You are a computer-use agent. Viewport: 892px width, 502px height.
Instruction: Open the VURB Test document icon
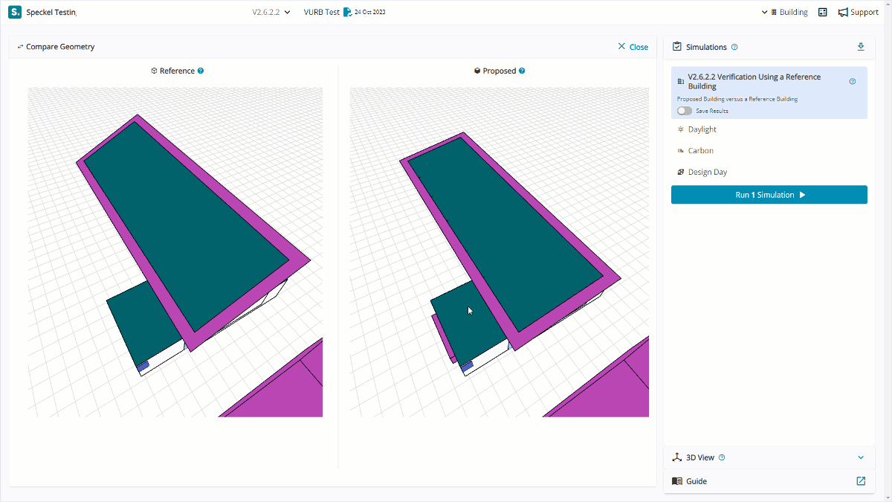coord(347,12)
